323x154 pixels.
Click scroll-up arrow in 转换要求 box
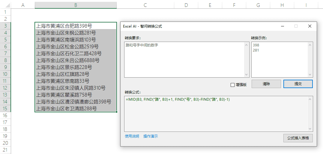tap(247, 45)
